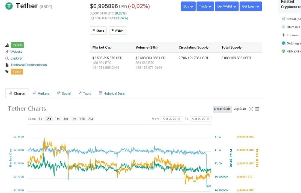This screenshot has width=301, height=193.
Task: Open the Buy dropdown
Action: [188, 6]
